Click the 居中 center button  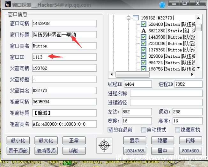coord(162,151)
